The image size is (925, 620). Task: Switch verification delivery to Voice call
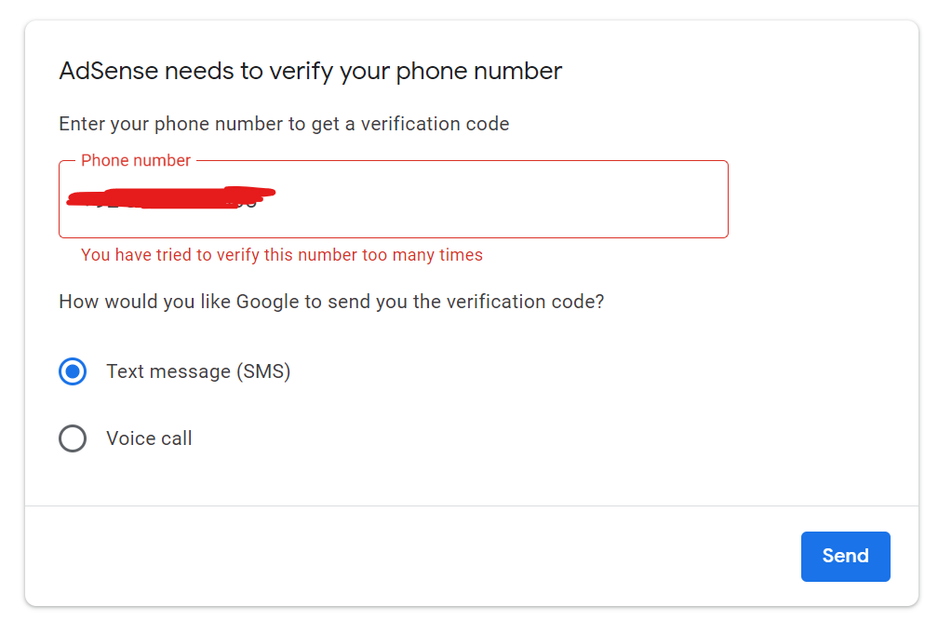click(x=72, y=438)
